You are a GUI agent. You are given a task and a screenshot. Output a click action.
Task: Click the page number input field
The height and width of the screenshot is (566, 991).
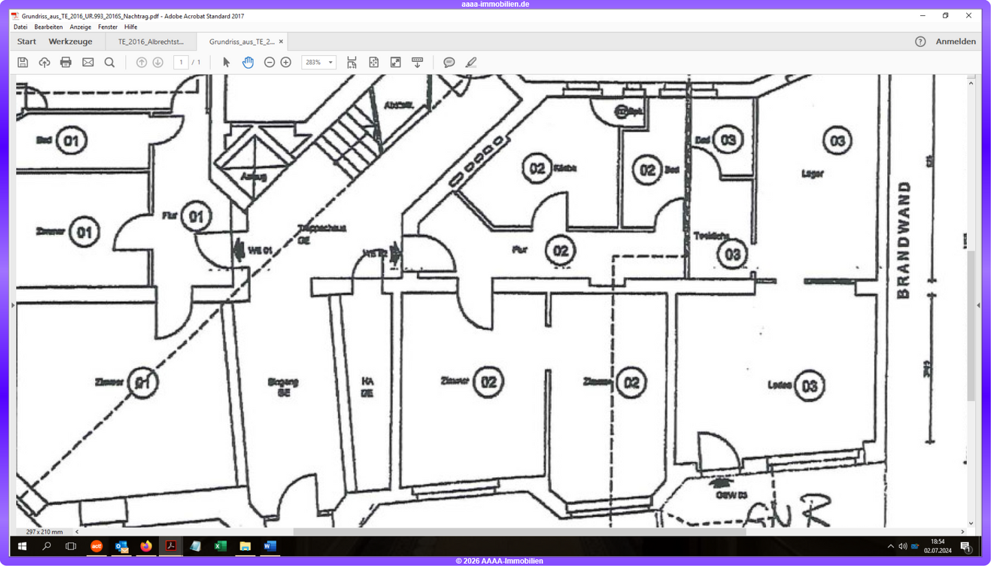point(181,63)
